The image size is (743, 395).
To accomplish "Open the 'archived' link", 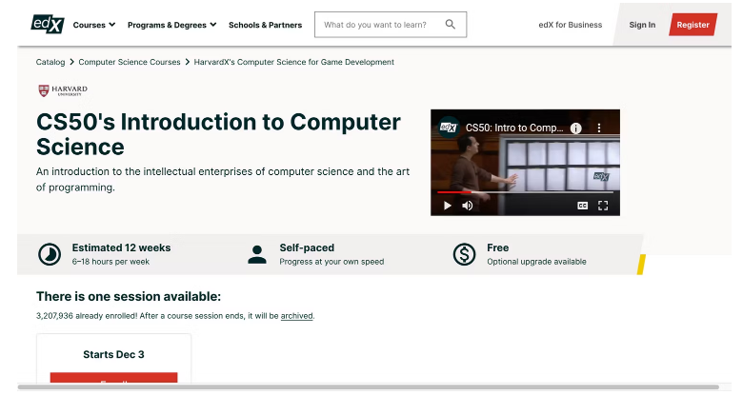I will click(296, 316).
